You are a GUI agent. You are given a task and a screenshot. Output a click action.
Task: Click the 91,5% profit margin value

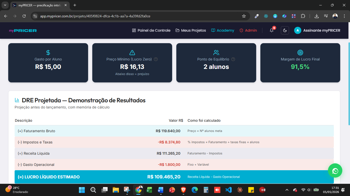[x=300, y=67]
